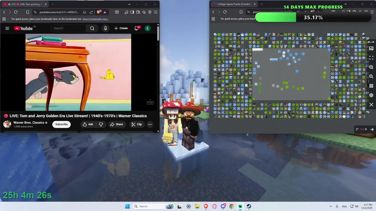The height and width of the screenshot is (211, 376).
Task: Bookmark the YouTube page
Action: click(x=27, y=12)
